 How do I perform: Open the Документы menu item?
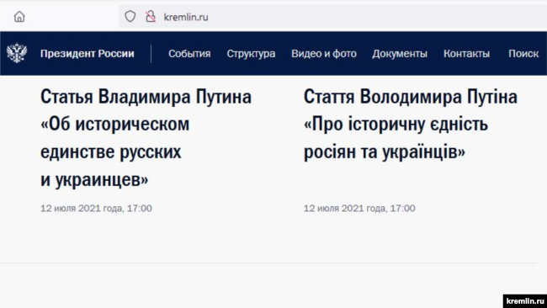(400, 53)
